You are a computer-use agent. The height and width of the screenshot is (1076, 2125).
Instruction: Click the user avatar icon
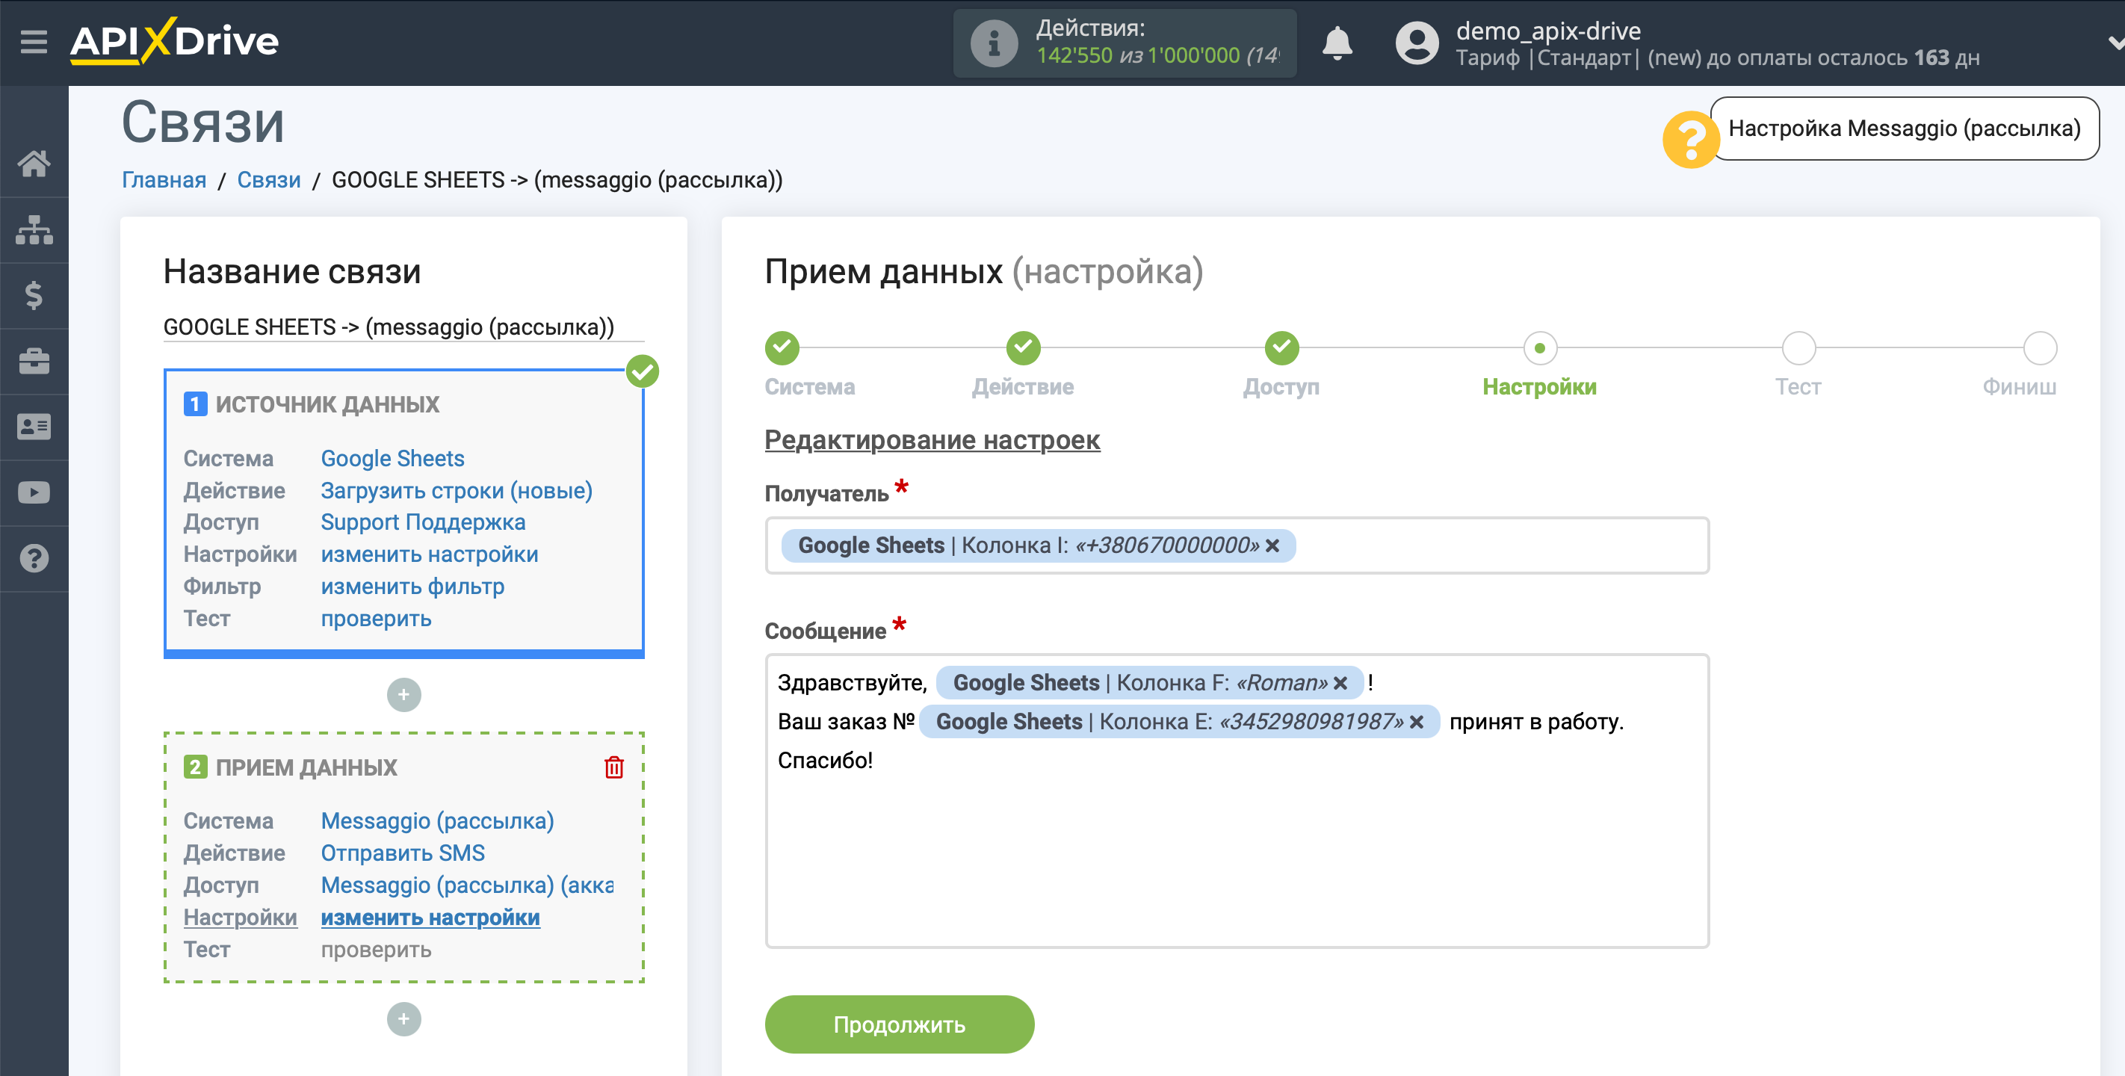tap(1417, 43)
